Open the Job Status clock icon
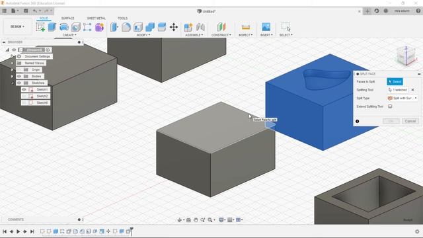This screenshot has height=238, width=423. [x=386, y=11]
